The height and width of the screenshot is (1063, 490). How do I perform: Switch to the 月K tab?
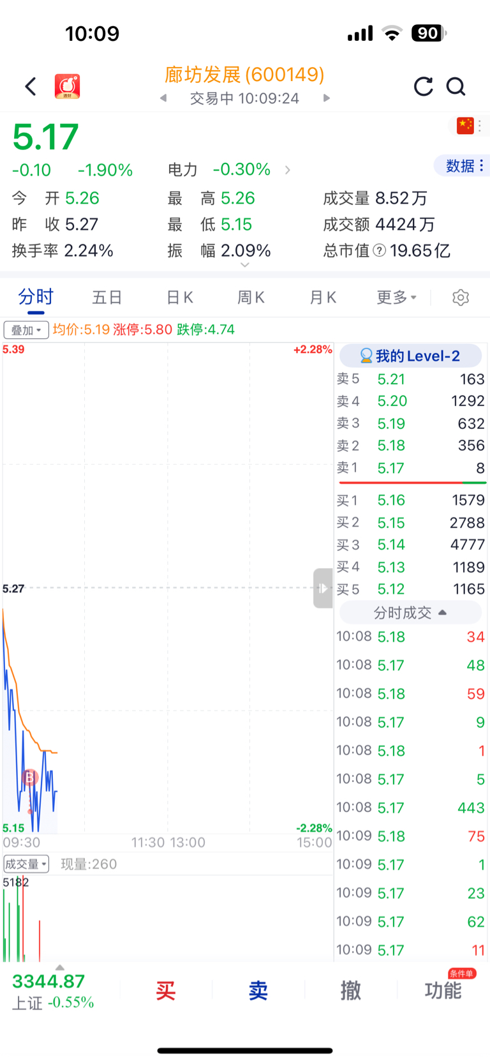323,298
